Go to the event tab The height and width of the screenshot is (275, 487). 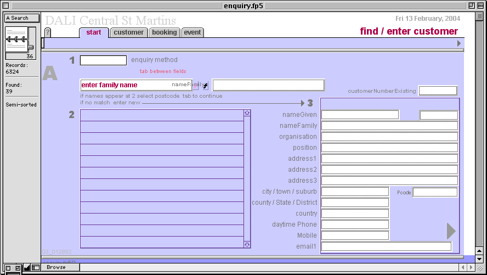[192, 32]
